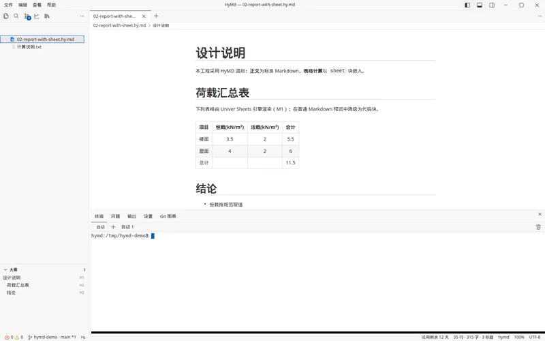Screen dimensions: 545x341
Task: Jump to 结论 in outline
Action: pyautogui.click(x=11, y=293)
